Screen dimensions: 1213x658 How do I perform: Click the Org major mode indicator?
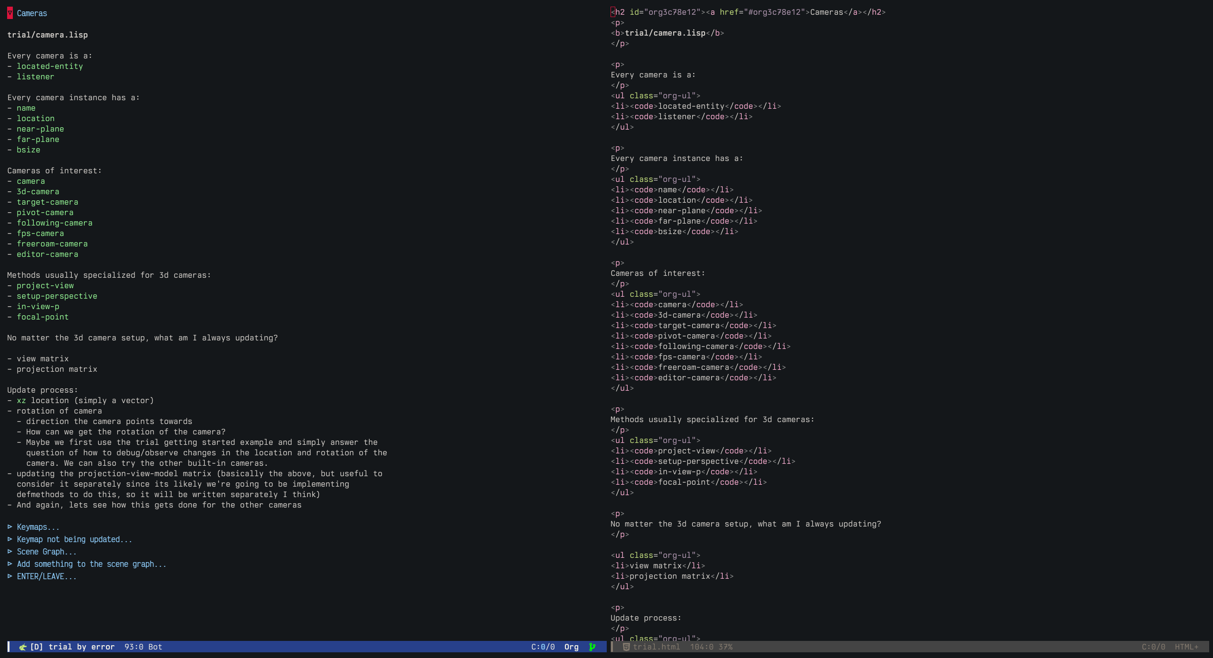[x=571, y=647]
